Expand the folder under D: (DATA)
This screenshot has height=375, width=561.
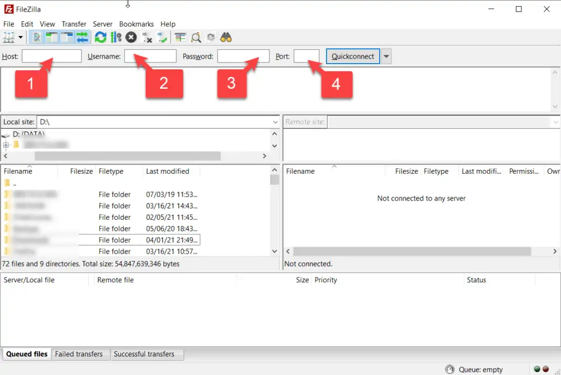click(x=6, y=145)
